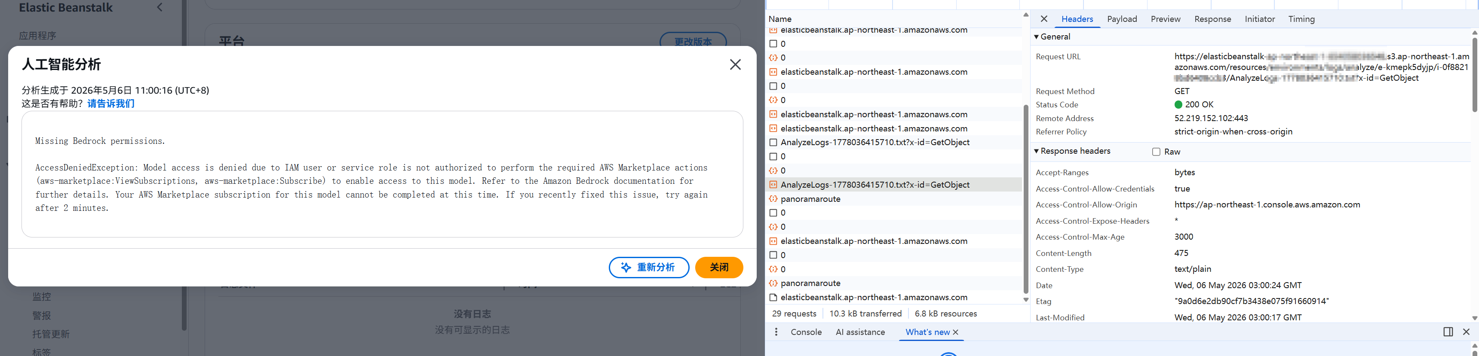Switch to the Headers tab
The image size is (1479, 356).
1077,19
